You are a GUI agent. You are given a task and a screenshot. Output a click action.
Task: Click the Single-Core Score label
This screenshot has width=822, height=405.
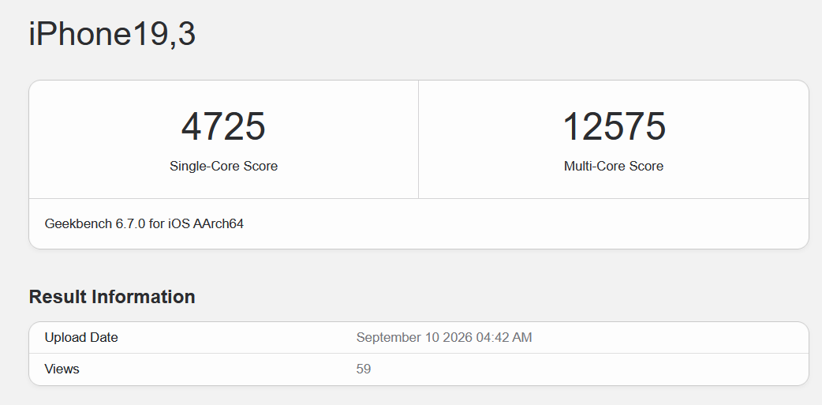click(x=223, y=167)
